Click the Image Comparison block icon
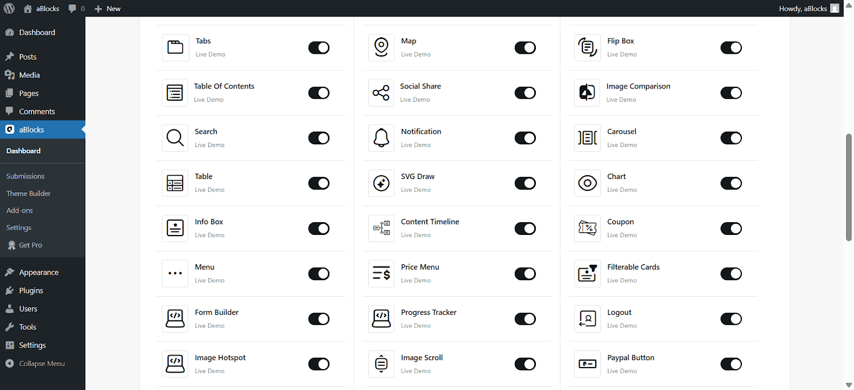This screenshot has height=390, width=854. (587, 93)
